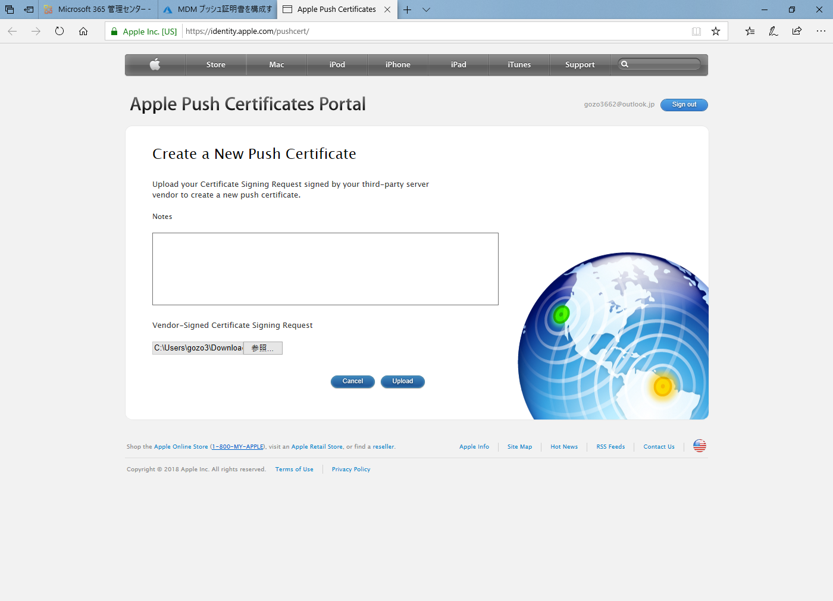Open the Privacy Policy link
This screenshot has height=601, width=833.
click(x=351, y=469)
